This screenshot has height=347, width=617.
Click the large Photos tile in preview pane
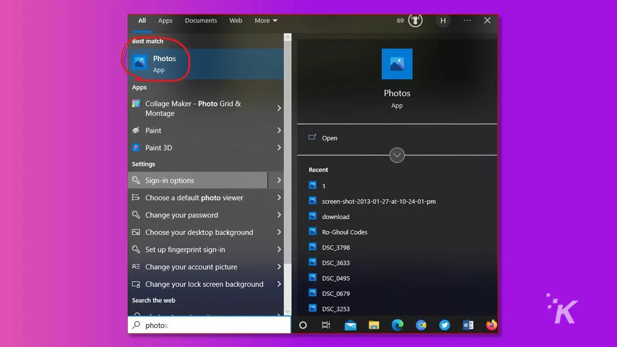(397, 64)
